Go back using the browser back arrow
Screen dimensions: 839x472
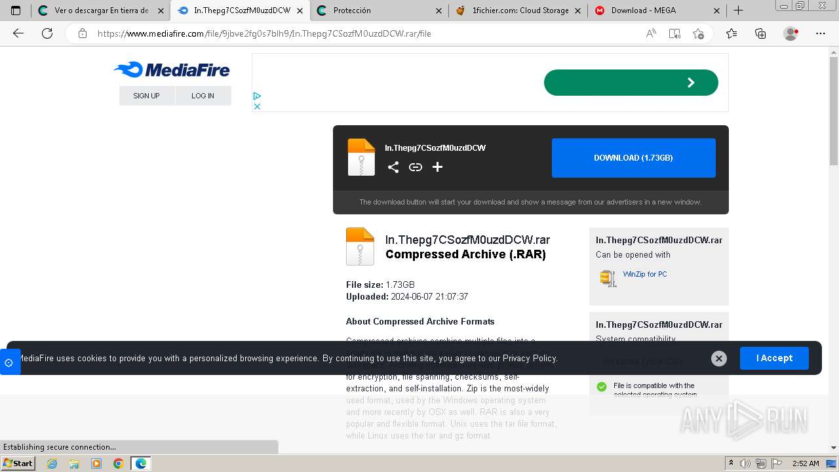(18, 33)
